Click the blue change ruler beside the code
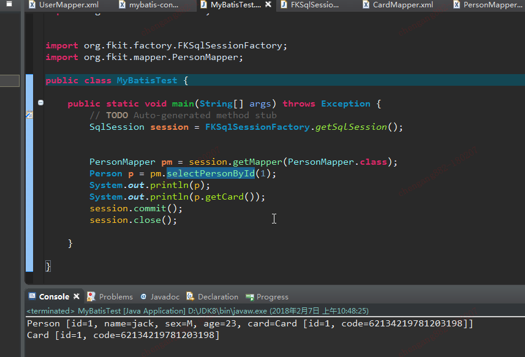 click(29, 173)
